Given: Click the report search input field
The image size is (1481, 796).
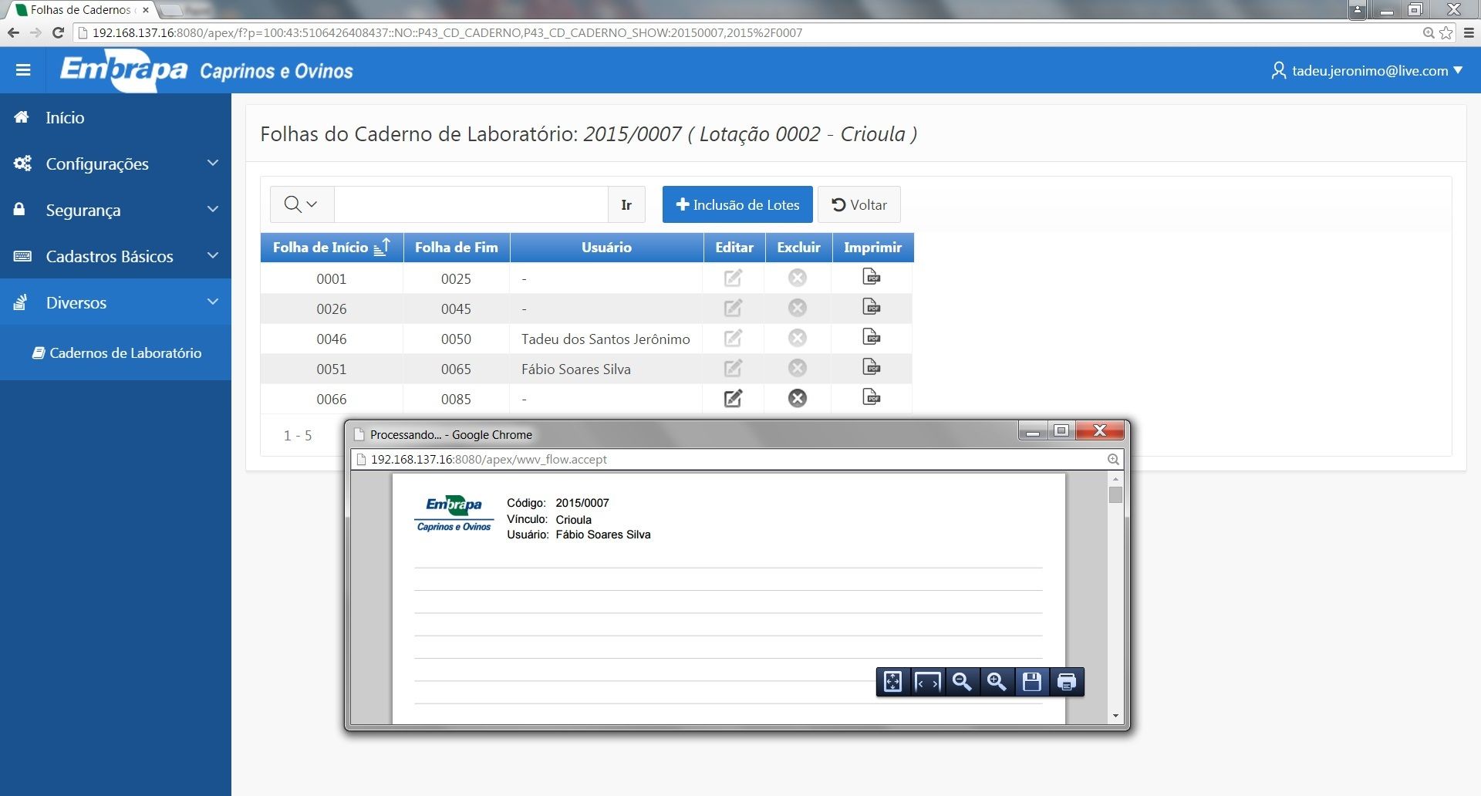Looking at the screenshot, I should pos(471,204).
